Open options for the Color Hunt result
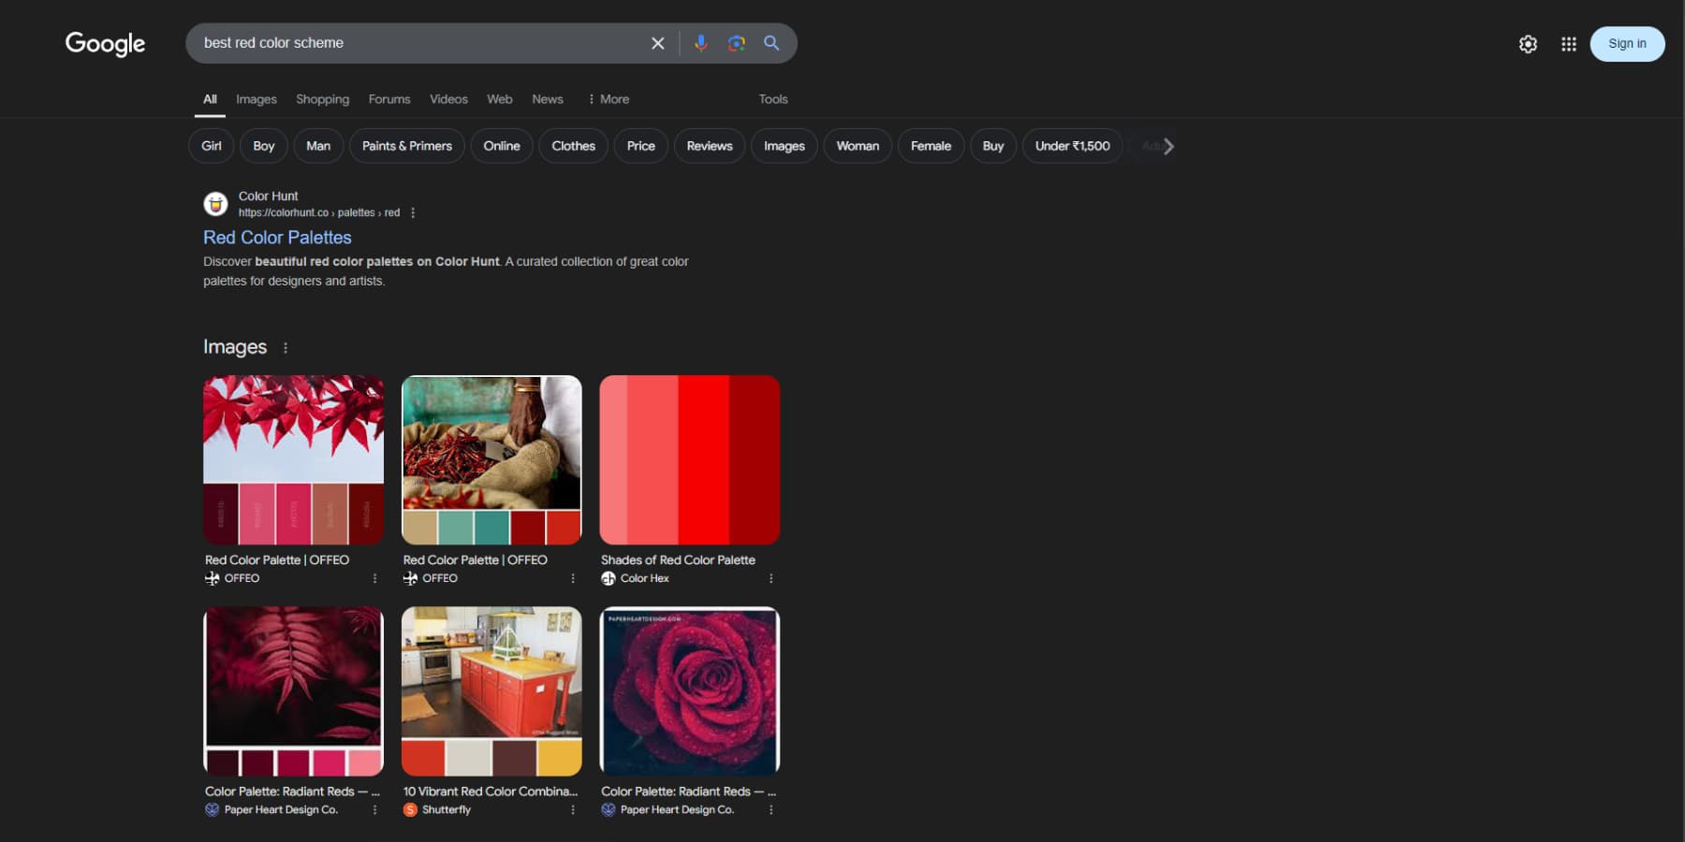This screenshot has width=1685, height=842. [x=412, y=212]
